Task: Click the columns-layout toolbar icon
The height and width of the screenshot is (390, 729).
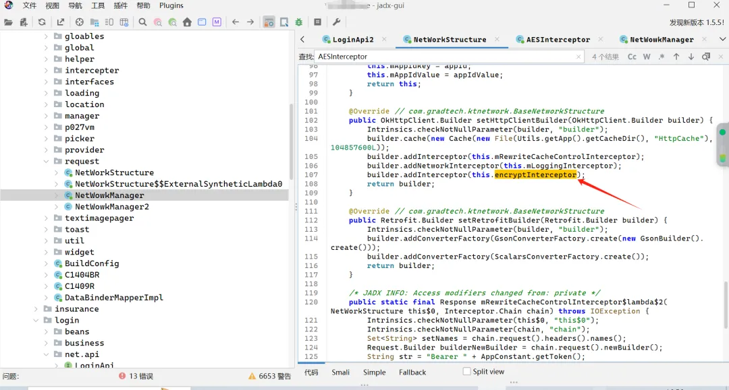Action: point(109,22)
